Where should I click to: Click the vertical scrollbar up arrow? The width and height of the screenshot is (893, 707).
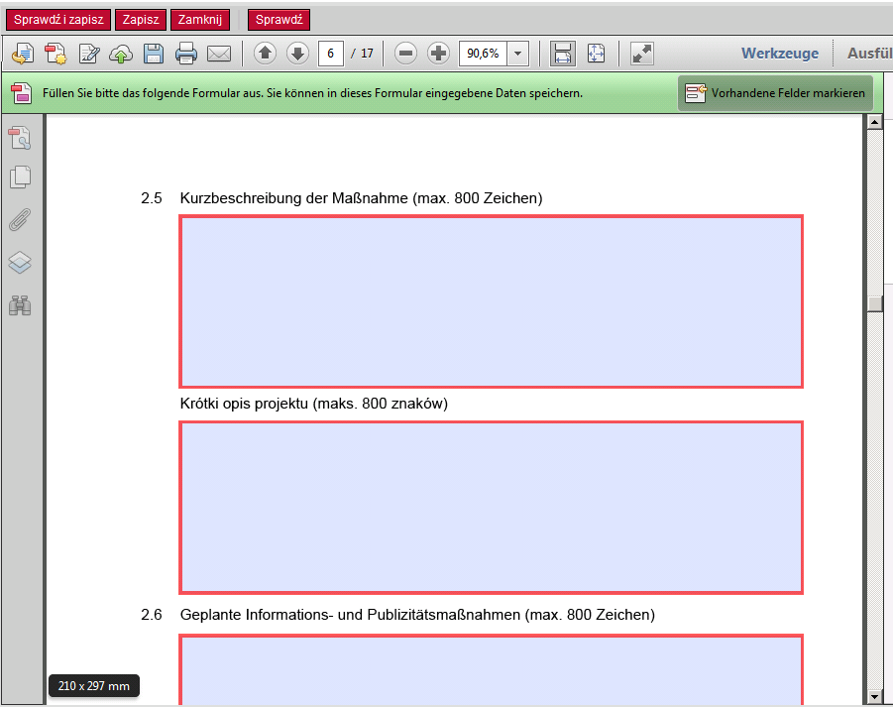[874, 121]
